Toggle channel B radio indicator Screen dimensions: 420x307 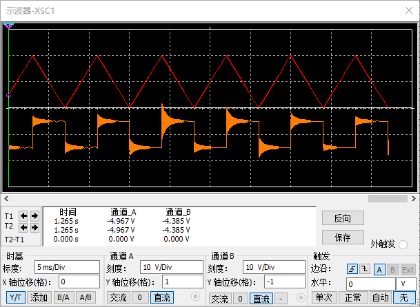tap(301, 297)
